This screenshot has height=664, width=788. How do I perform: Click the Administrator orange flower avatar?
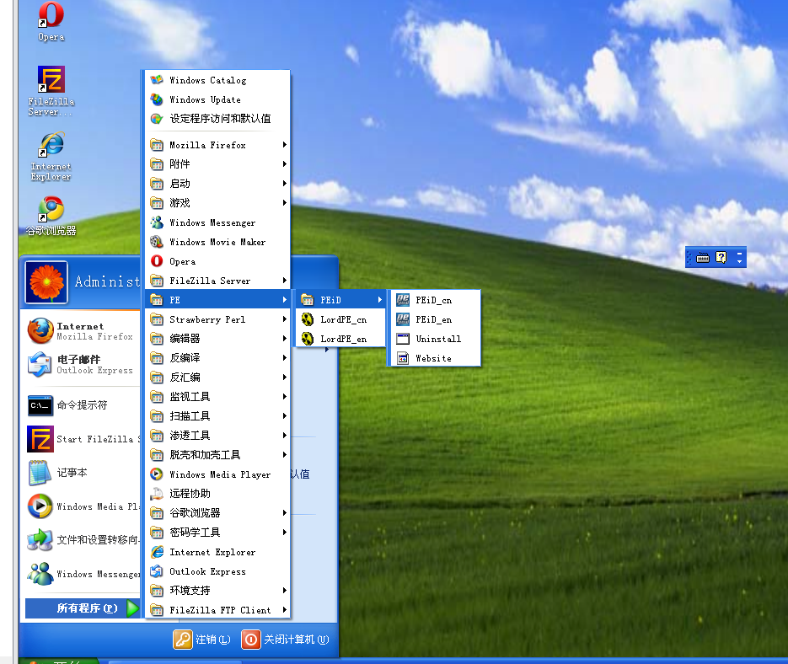point(46,282)
